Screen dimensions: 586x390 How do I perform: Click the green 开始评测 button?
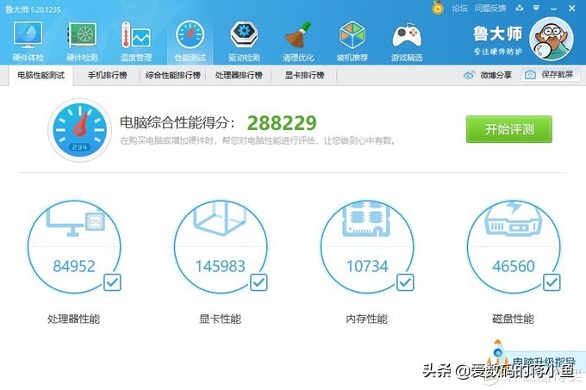(509, 129)
